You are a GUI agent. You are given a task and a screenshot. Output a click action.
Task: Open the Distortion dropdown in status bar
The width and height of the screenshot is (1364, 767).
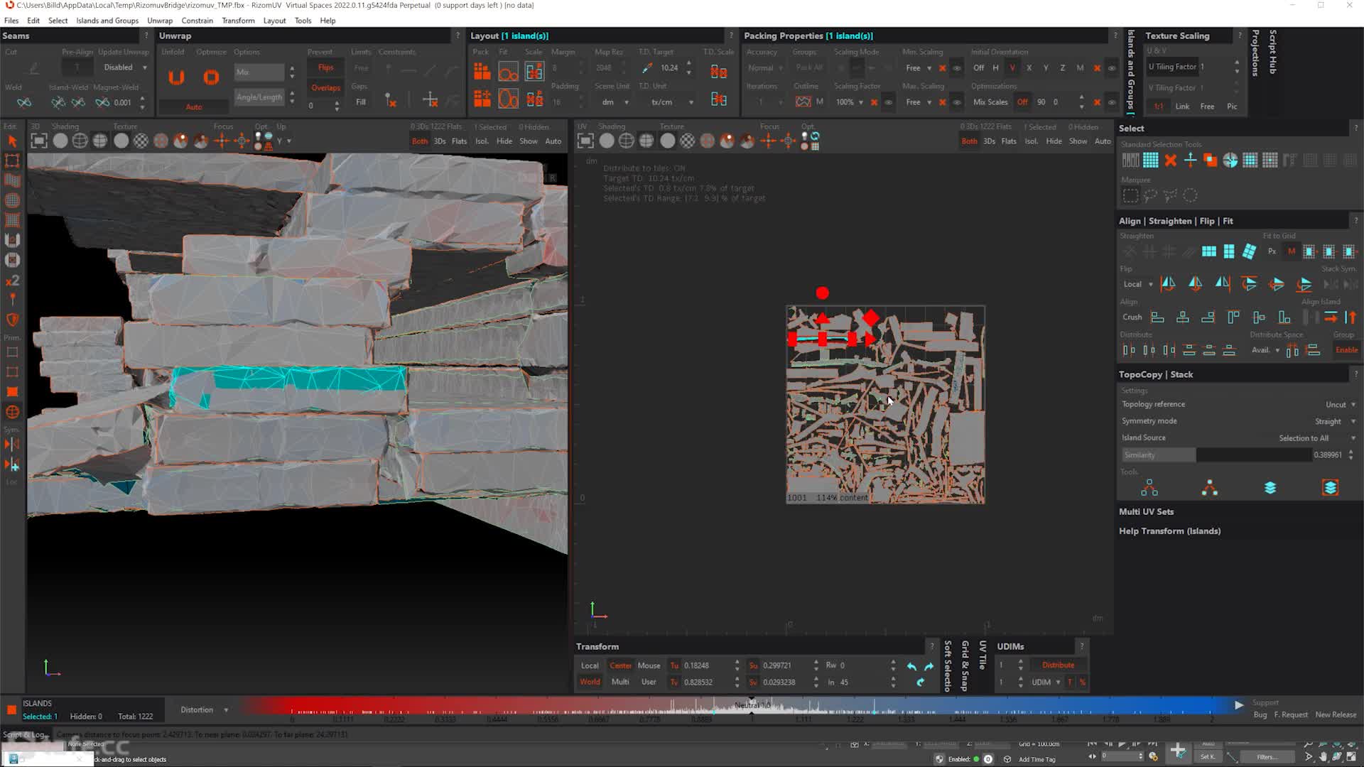coord(205,710)
